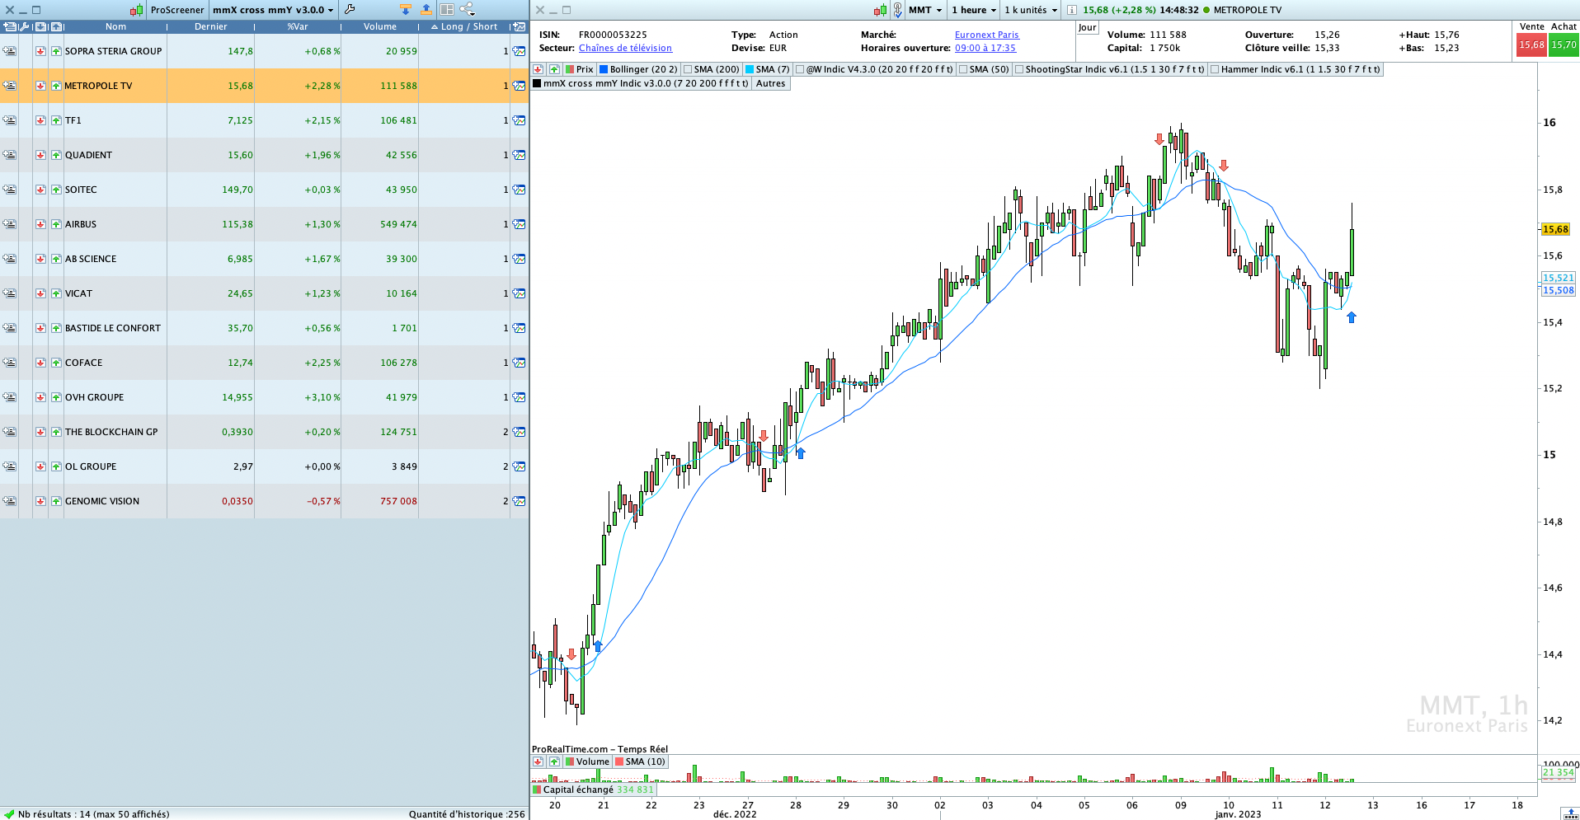Viewport: 1580px width, 820px height.
Task: Click the blue downward import arrow in the ProScreener toolbar
Action: pyautogui.click(x=405, y=10)
